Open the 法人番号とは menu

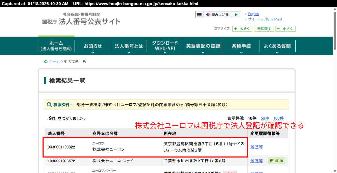coord(129,46)
